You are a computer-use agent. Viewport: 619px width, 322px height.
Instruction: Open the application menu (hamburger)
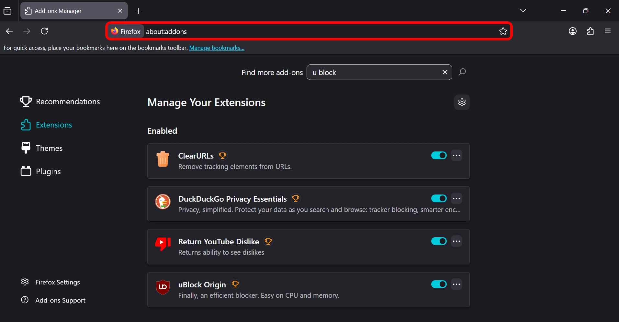tap(608, 31)
